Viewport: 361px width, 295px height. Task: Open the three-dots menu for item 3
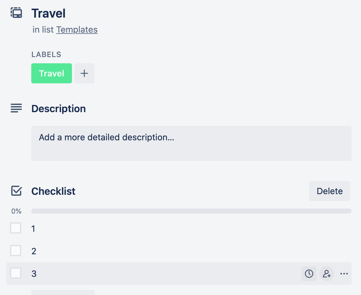(x=344, y=274)
